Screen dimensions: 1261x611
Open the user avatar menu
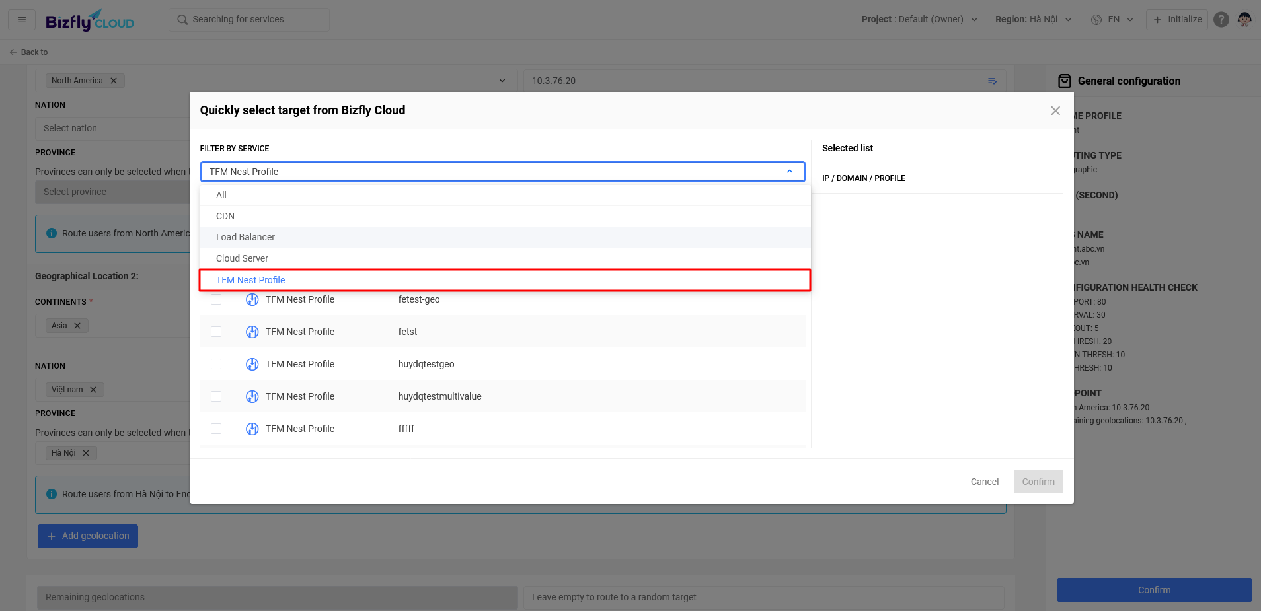coord(1244,20)
